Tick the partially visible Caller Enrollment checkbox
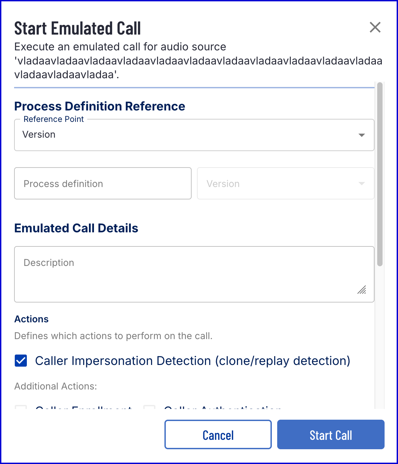 [x=21, y=407]
